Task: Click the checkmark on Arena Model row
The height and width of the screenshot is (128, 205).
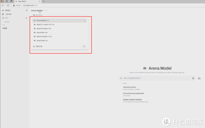Action: pyautogui.click(x=85, y=20)
